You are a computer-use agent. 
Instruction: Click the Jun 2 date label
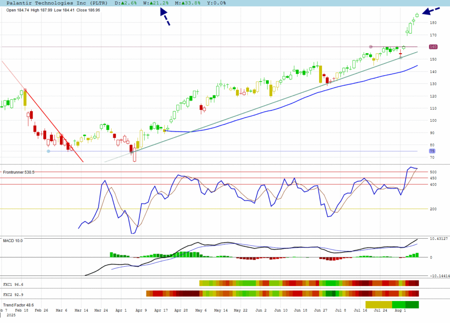[x=261, y=310]
